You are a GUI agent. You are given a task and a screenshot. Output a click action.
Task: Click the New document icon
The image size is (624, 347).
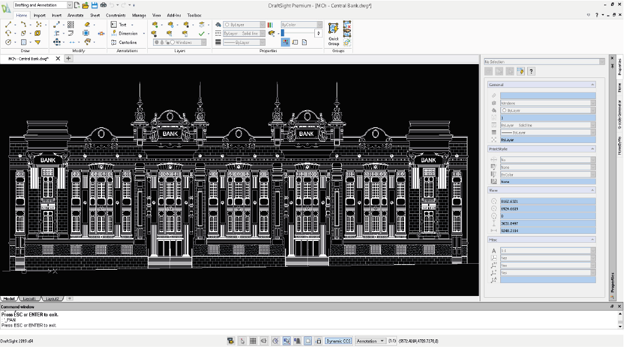[77, 5]
